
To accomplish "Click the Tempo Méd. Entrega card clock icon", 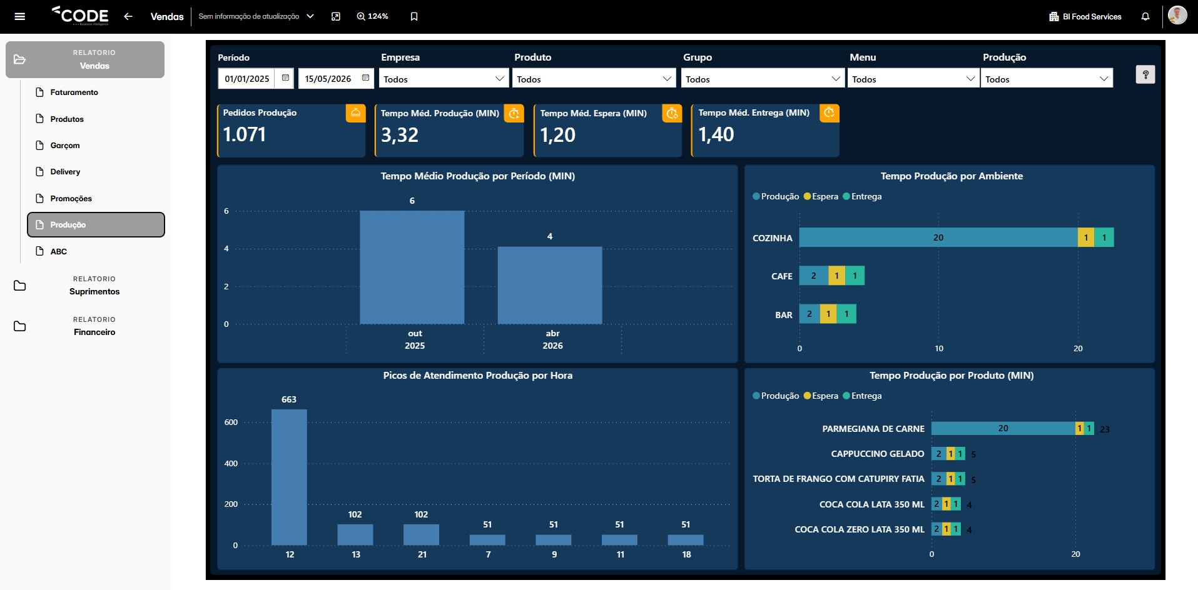I will [x=830, y=113].
